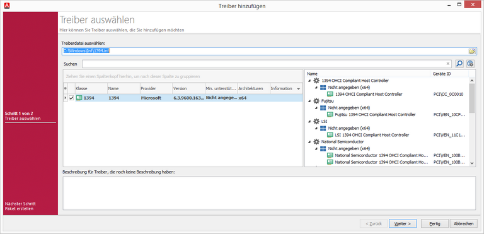Image resolution: width=484 pixels, height=234 pixels.
Task: Select device ID PCI\CC_0C0010
Action: 448,94
